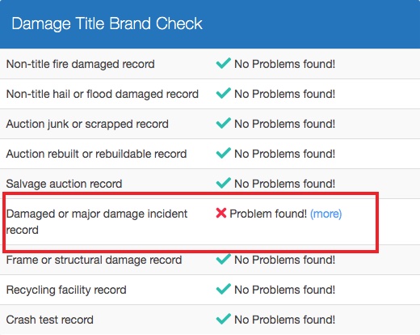420x335 pixels.
Task: Select the Frame or structural damage record label
Action: click(94, 260)
